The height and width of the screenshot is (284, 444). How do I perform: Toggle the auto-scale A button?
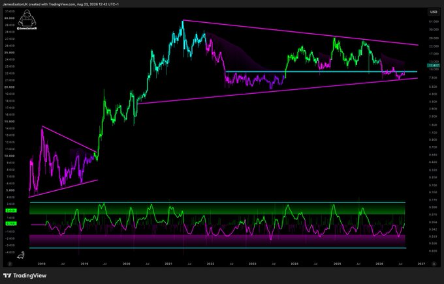click(434, 264)
